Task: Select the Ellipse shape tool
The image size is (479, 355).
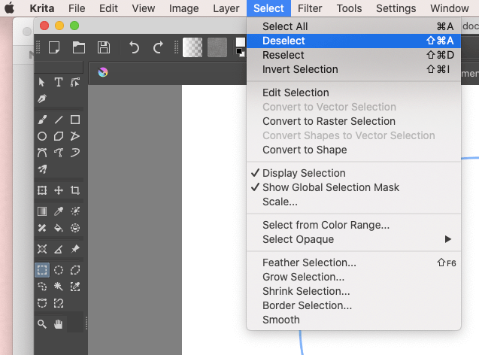Action: point(42,136)
